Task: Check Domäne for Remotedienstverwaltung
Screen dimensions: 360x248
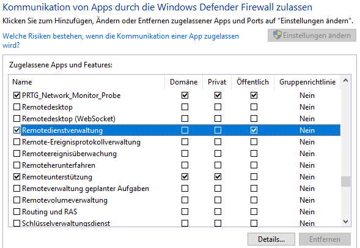Action: tap(185, 130)
